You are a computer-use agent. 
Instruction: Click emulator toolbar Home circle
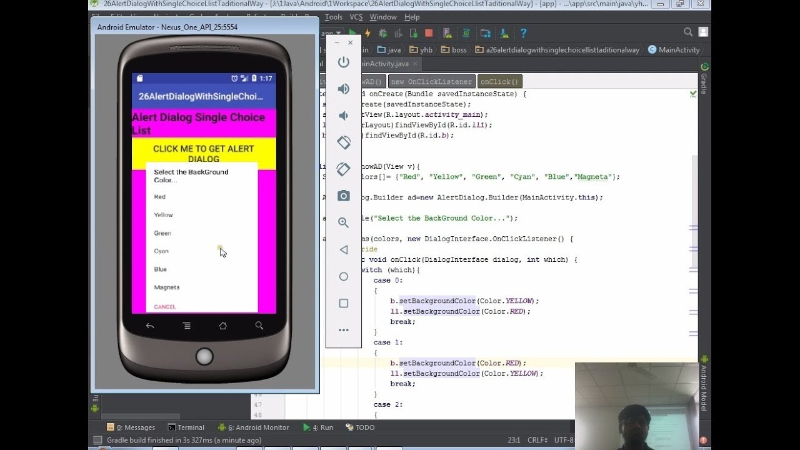coord(344,276)
